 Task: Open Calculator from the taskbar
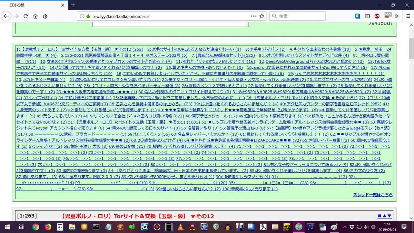60,227
